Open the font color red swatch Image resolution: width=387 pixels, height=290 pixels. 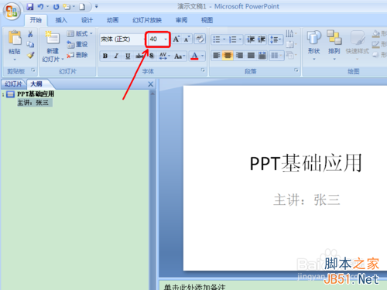click(x=194, y=56)
